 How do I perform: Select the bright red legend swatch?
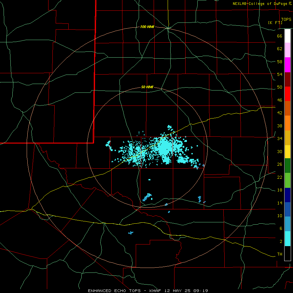coord(287,94)
